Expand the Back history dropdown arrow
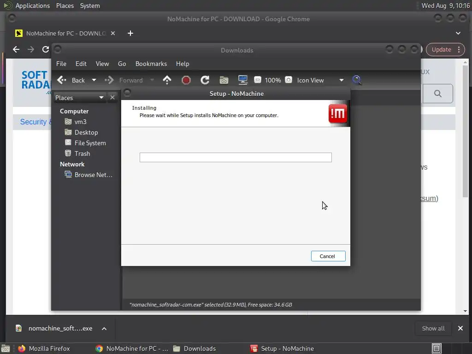 [94, 80]
